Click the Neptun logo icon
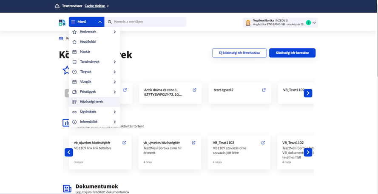Image resolution: width=378 pixels, height=194 pixels. click(62, 22)
